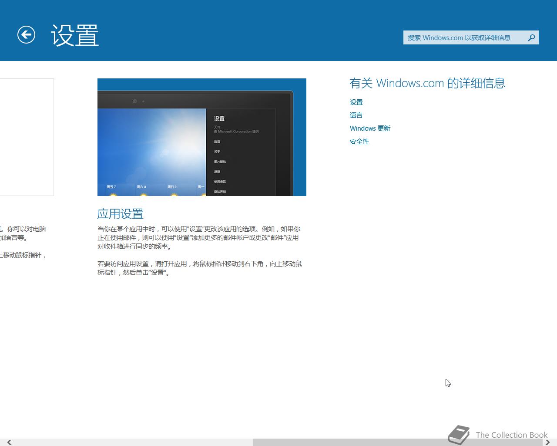
Task: Click the 设置 page title
Action: tap(75, 35)
